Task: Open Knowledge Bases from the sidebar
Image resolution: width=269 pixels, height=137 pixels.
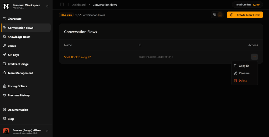Action: [x=19, y=37]
